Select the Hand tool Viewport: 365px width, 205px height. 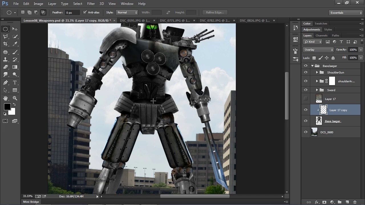5,98
